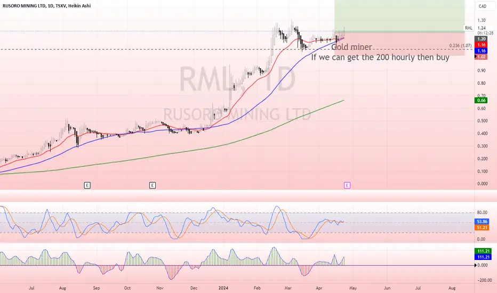The image size is (497, 293).
Task: Click the blue 111.21 indicator value tag
Action: pos(483,257)
